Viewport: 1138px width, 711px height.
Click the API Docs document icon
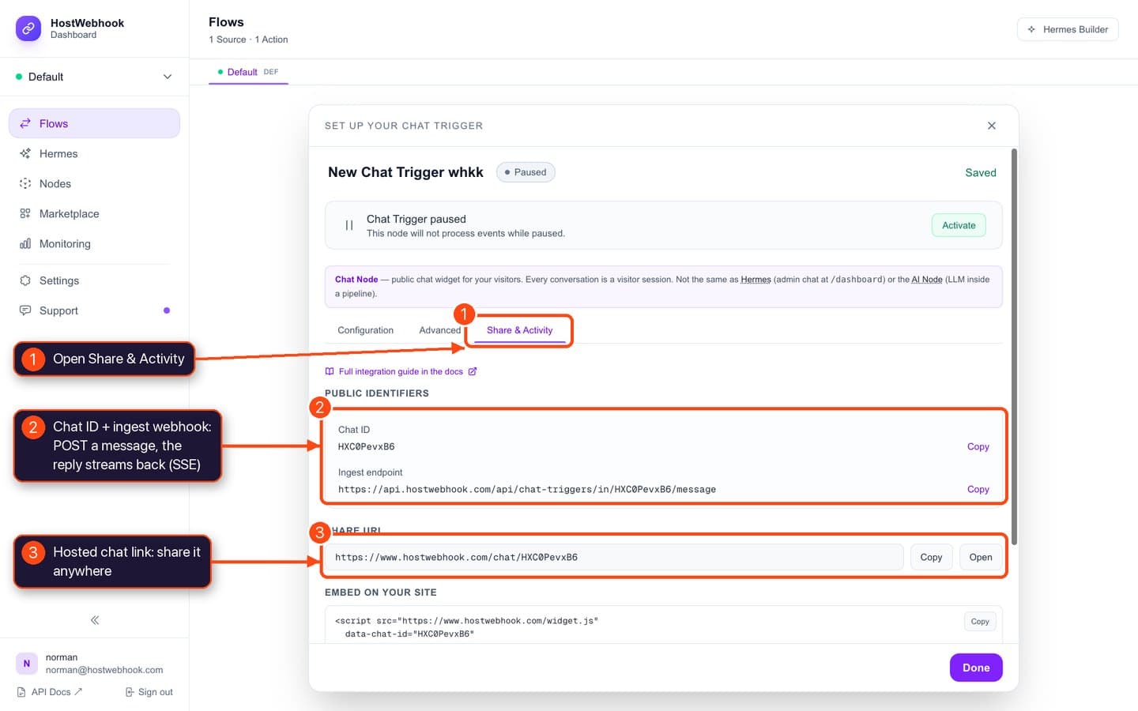(x=21, y=692)
